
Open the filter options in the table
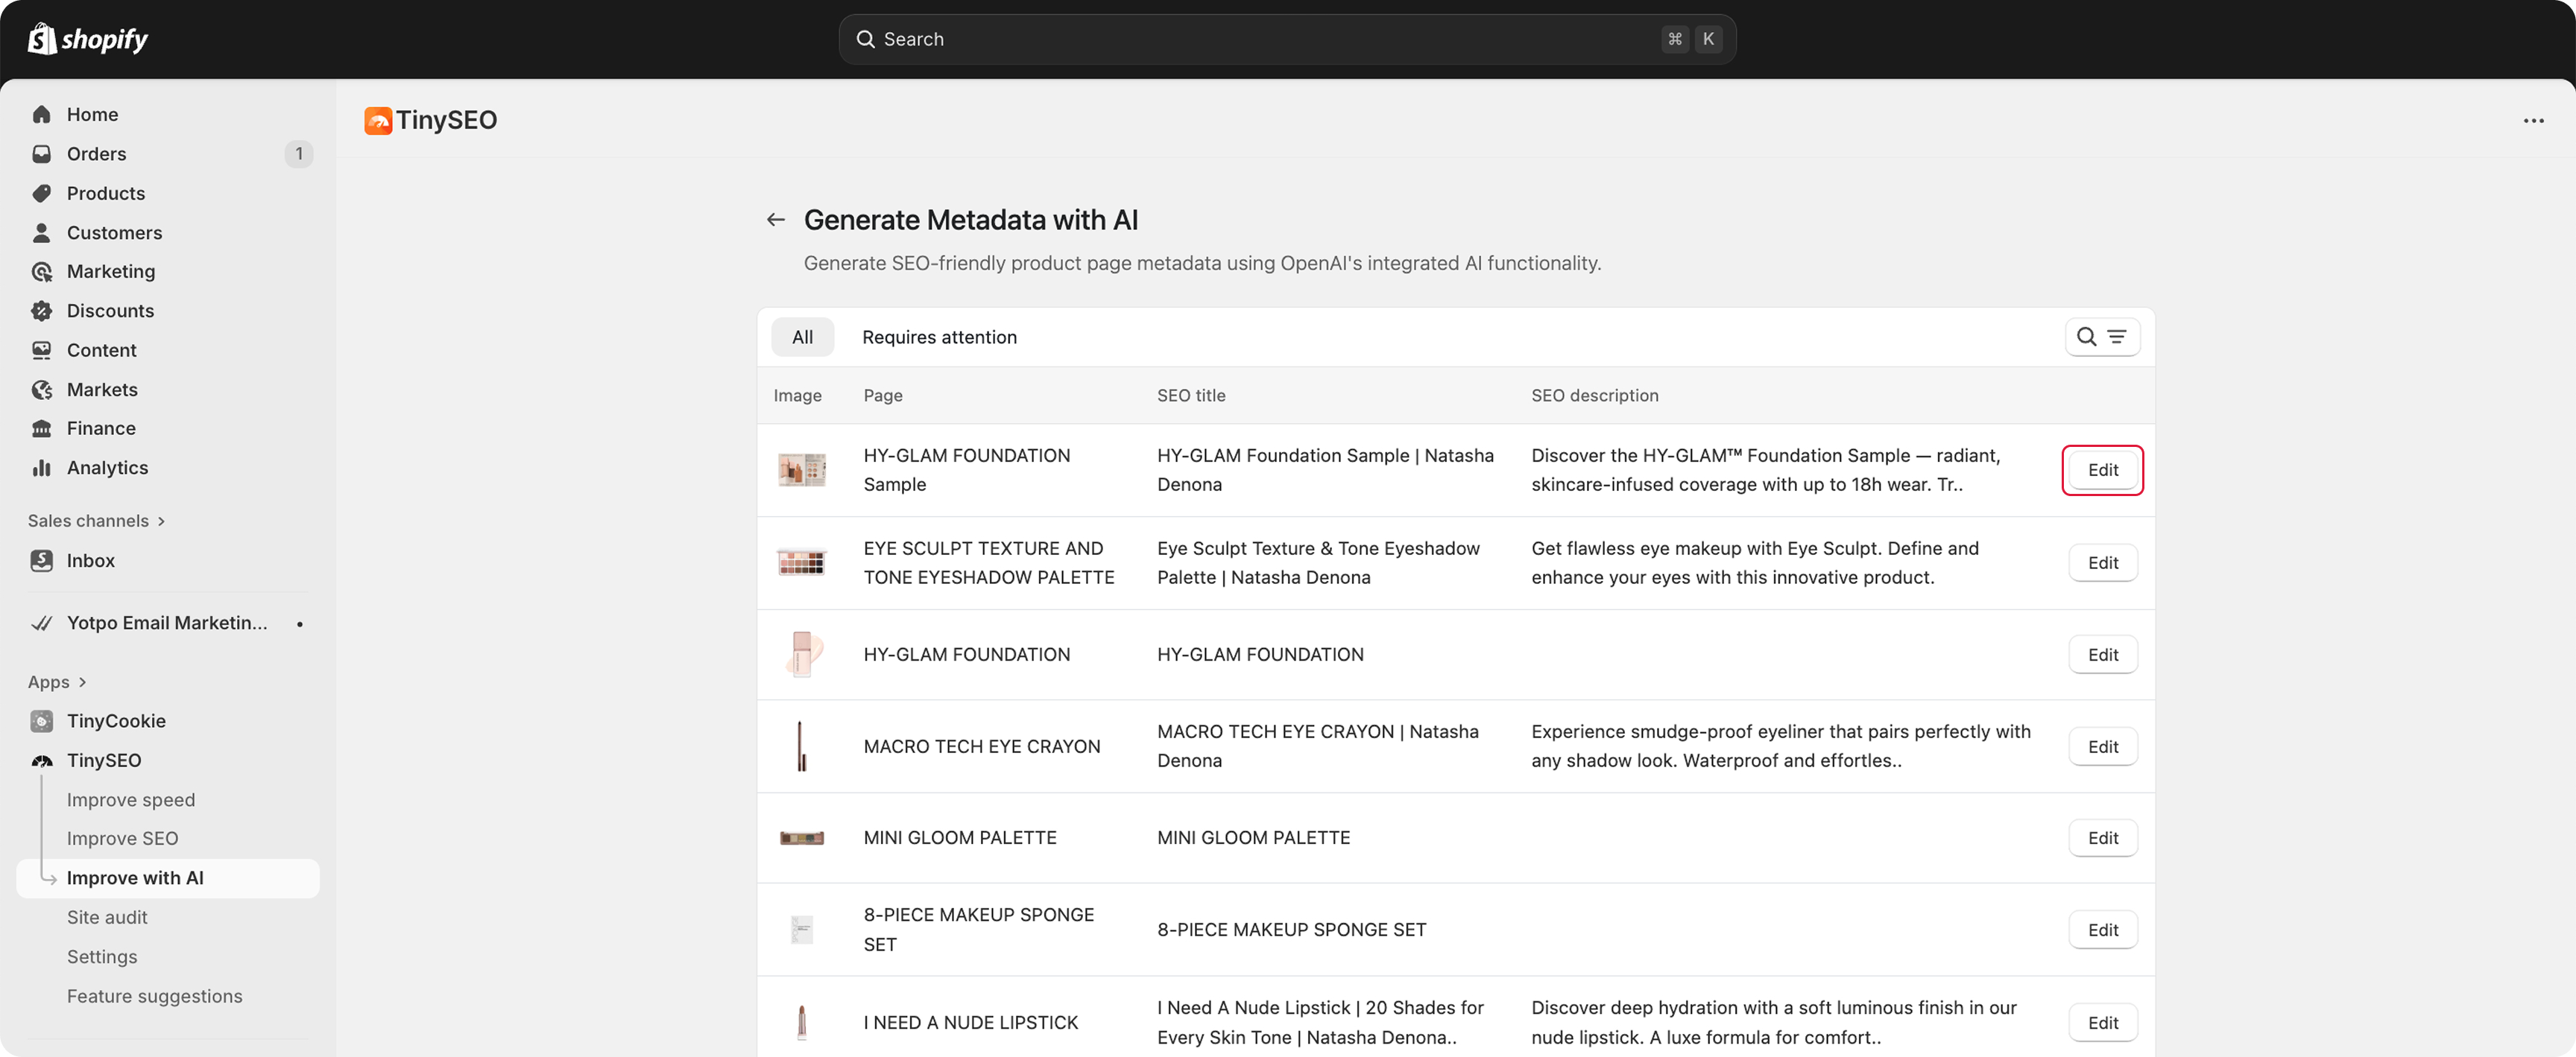click(x=2117, y=337)
